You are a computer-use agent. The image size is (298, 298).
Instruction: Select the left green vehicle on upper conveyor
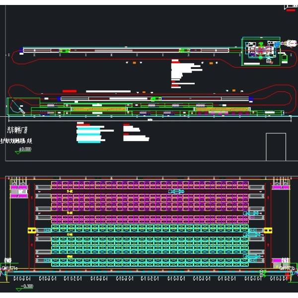click(x=65, y=50)
